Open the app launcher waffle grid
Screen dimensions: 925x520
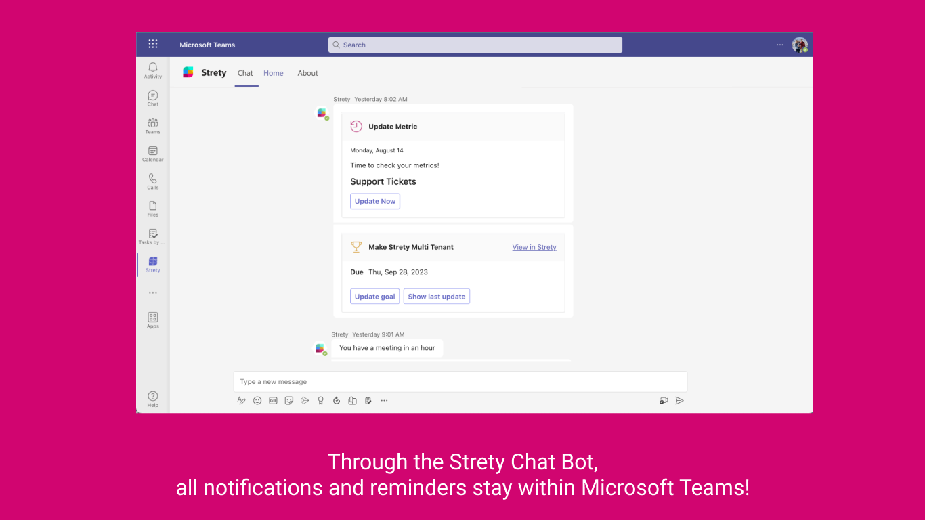click(153, 44)
